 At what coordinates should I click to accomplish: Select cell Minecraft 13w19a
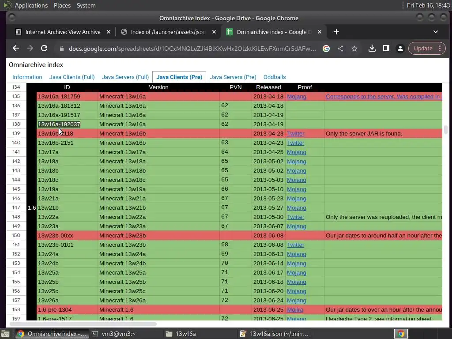pos(158,189)
